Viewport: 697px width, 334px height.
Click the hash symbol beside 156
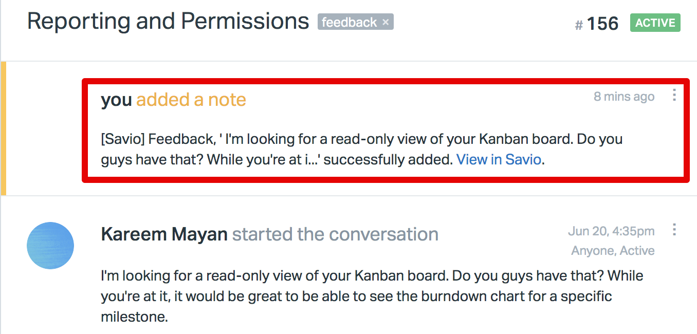click(x=579, y=25)
